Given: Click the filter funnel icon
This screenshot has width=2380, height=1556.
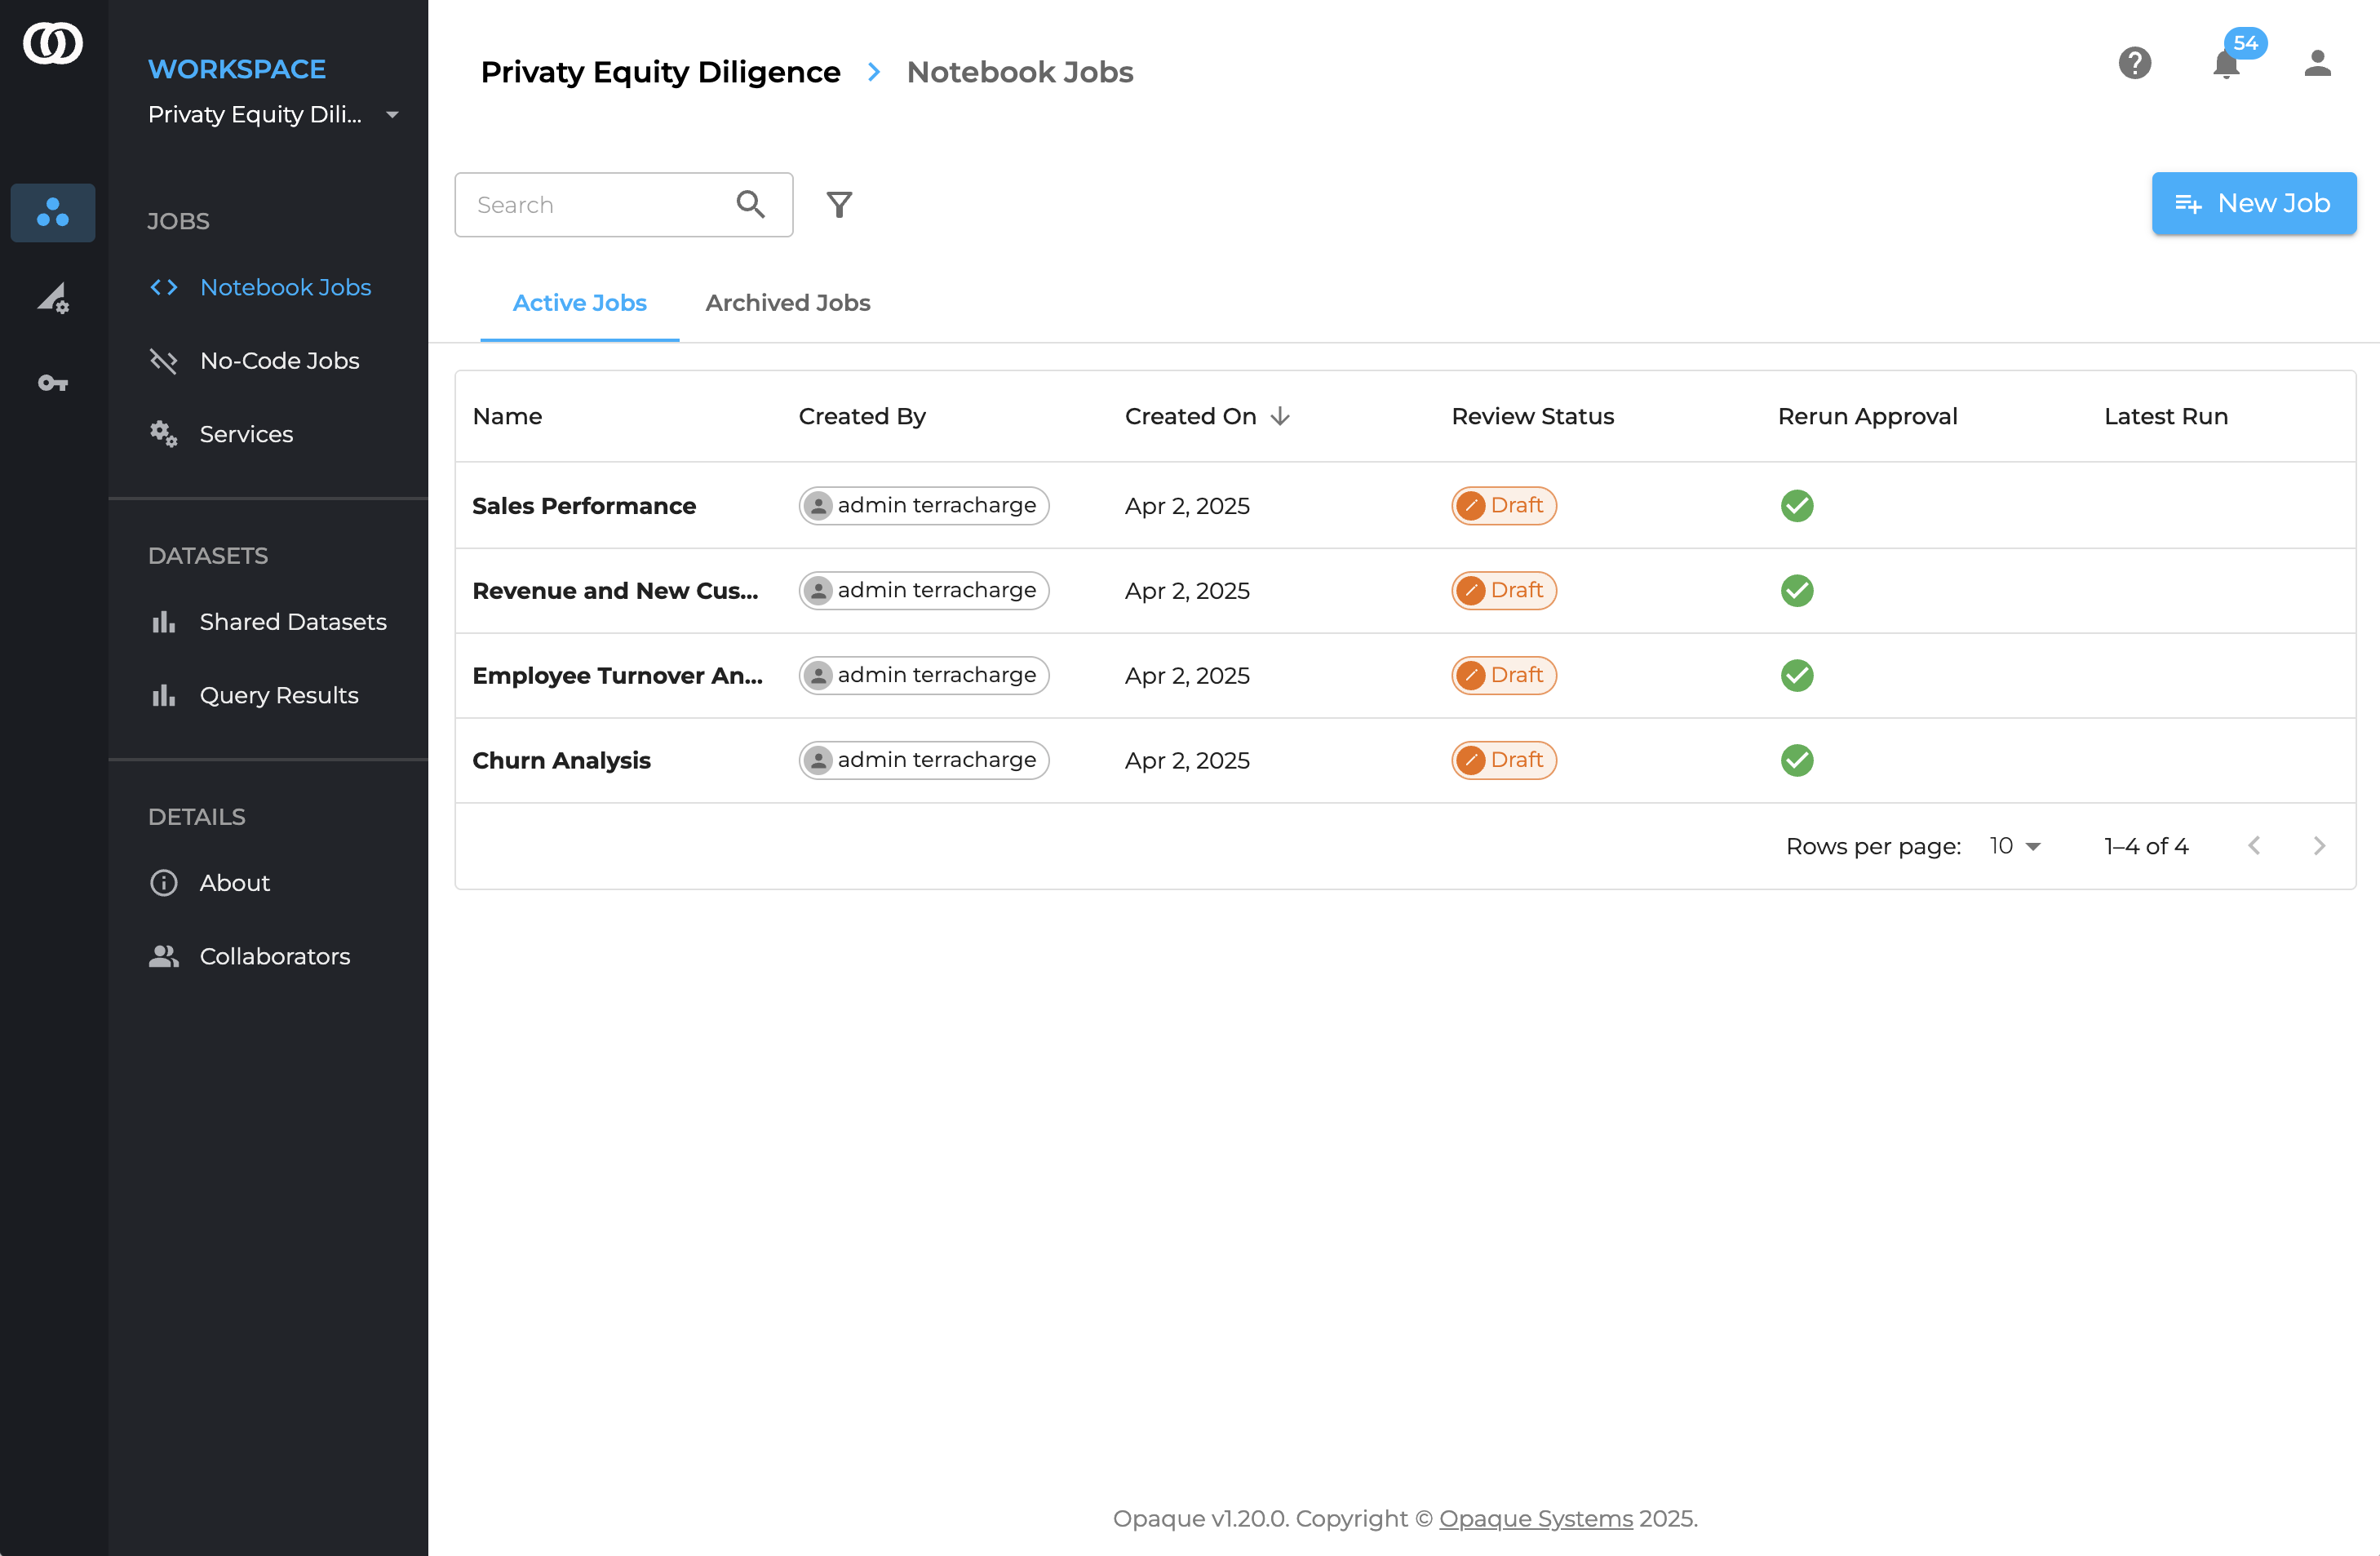Looking at the screenshot, I should click(839, 204).
